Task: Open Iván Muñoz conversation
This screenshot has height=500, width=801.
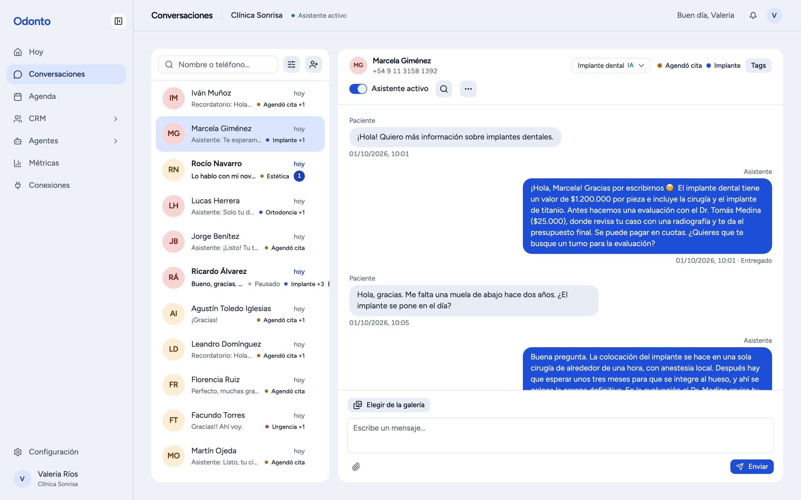Action: click(240, 98)
